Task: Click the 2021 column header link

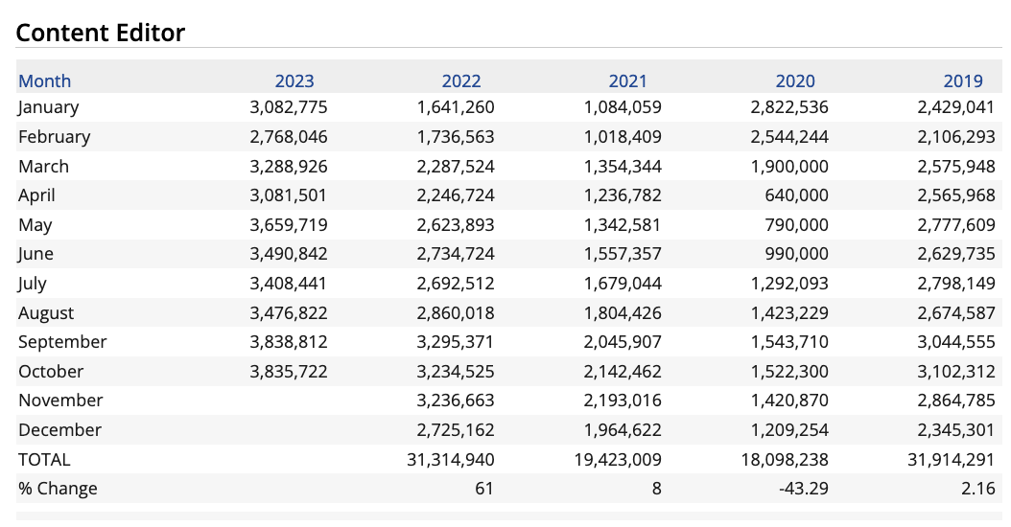Action: [x=627, y=81]
